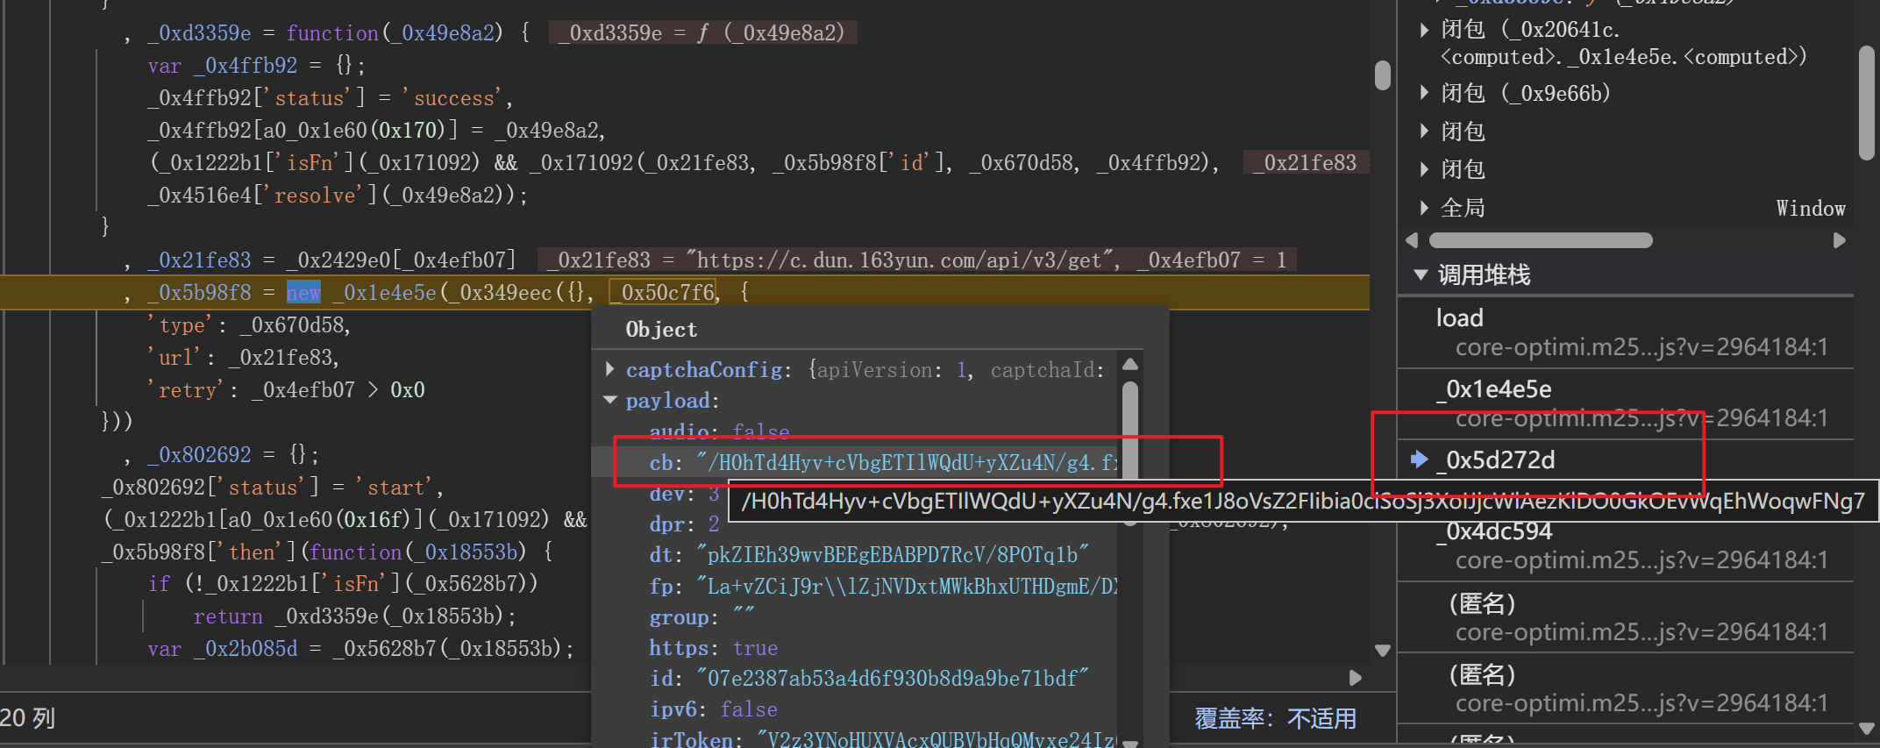Click Object tooltip scroll up arrow
Screen dimensions: 1880x748
click(x=1130, y=364)
